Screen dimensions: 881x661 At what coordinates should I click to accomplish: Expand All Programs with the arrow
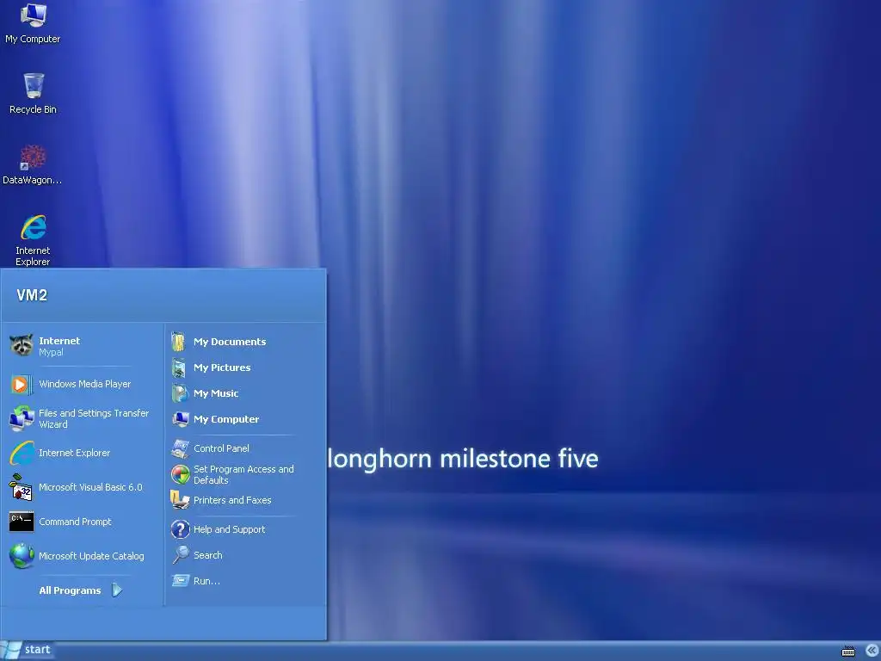pos(117,590)
